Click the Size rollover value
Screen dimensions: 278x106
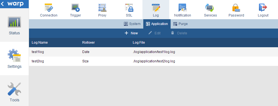pos(86,62)
